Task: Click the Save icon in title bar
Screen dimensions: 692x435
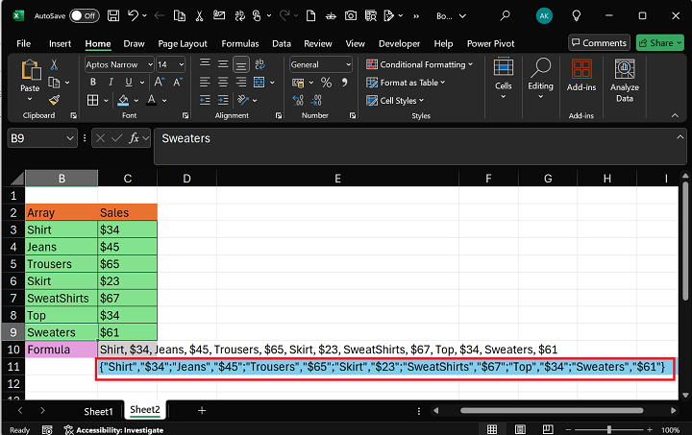Action: 113,15
